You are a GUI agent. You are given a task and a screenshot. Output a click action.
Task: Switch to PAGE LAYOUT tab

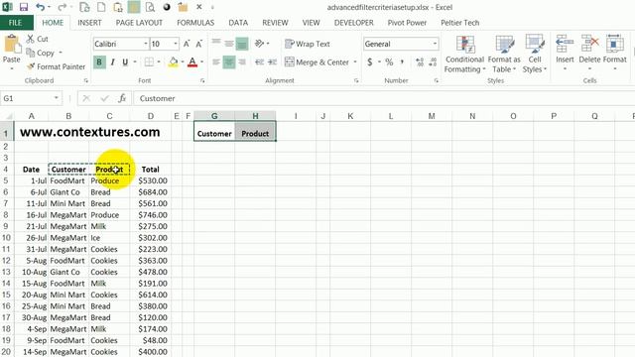(139, 23)
